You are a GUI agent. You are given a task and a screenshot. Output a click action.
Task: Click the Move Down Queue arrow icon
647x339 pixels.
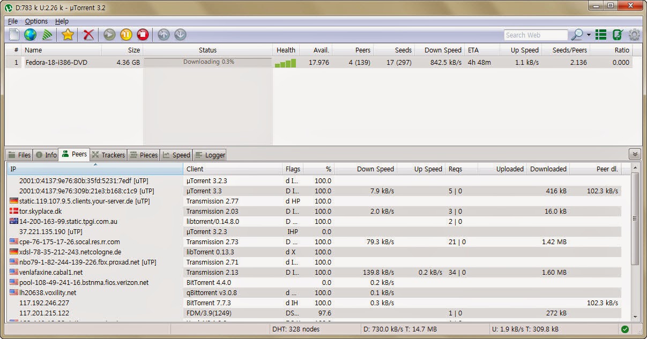click(180, 35)
